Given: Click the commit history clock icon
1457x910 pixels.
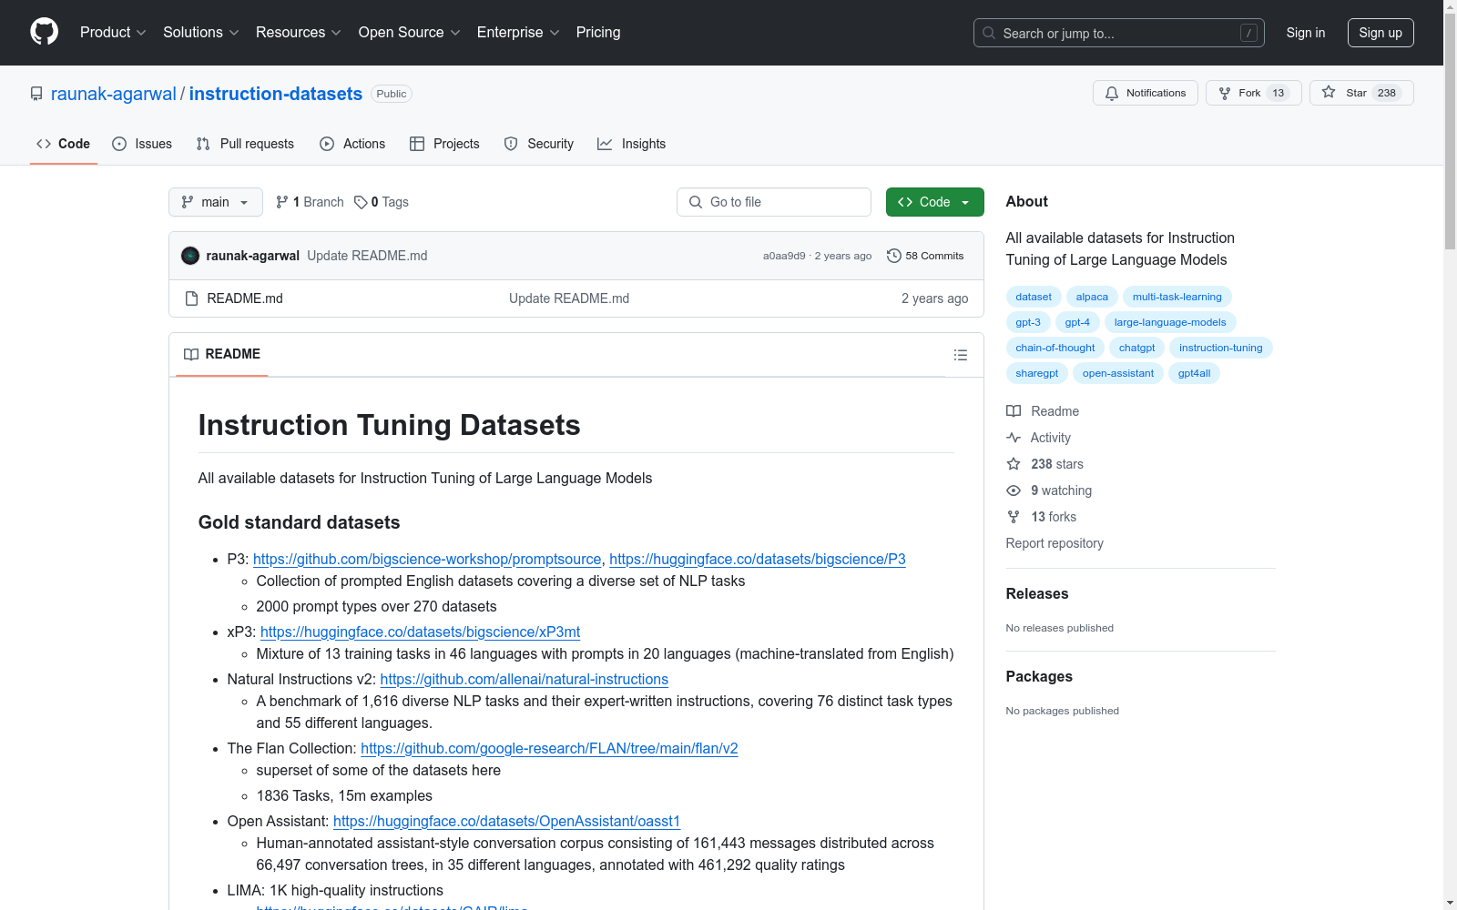Looking at the screenshot, I should [894, 256].
